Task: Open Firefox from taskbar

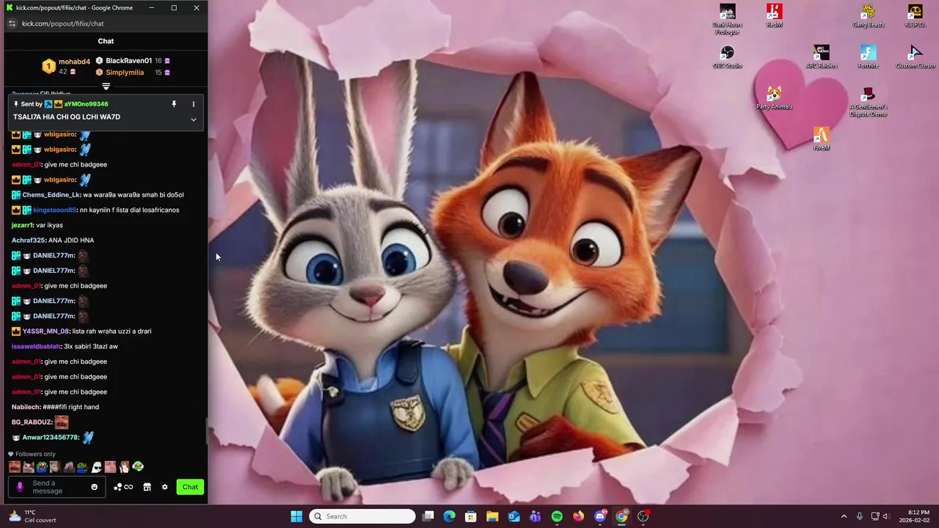Action: point(578,516)
